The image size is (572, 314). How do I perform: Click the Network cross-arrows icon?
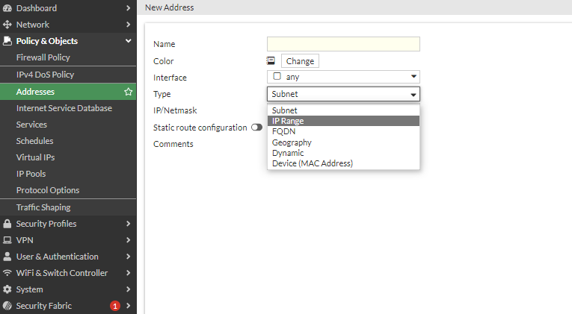coord(7,25)
